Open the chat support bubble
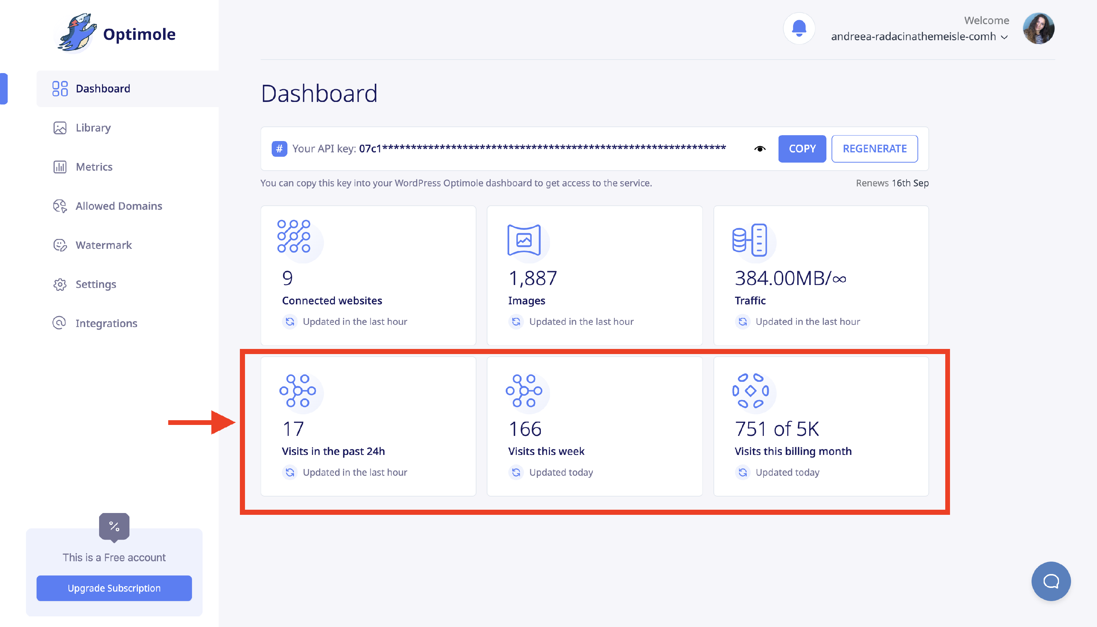Image resolution: width=1097 pixels, height=627 pixels. (x=1051, y=581)
